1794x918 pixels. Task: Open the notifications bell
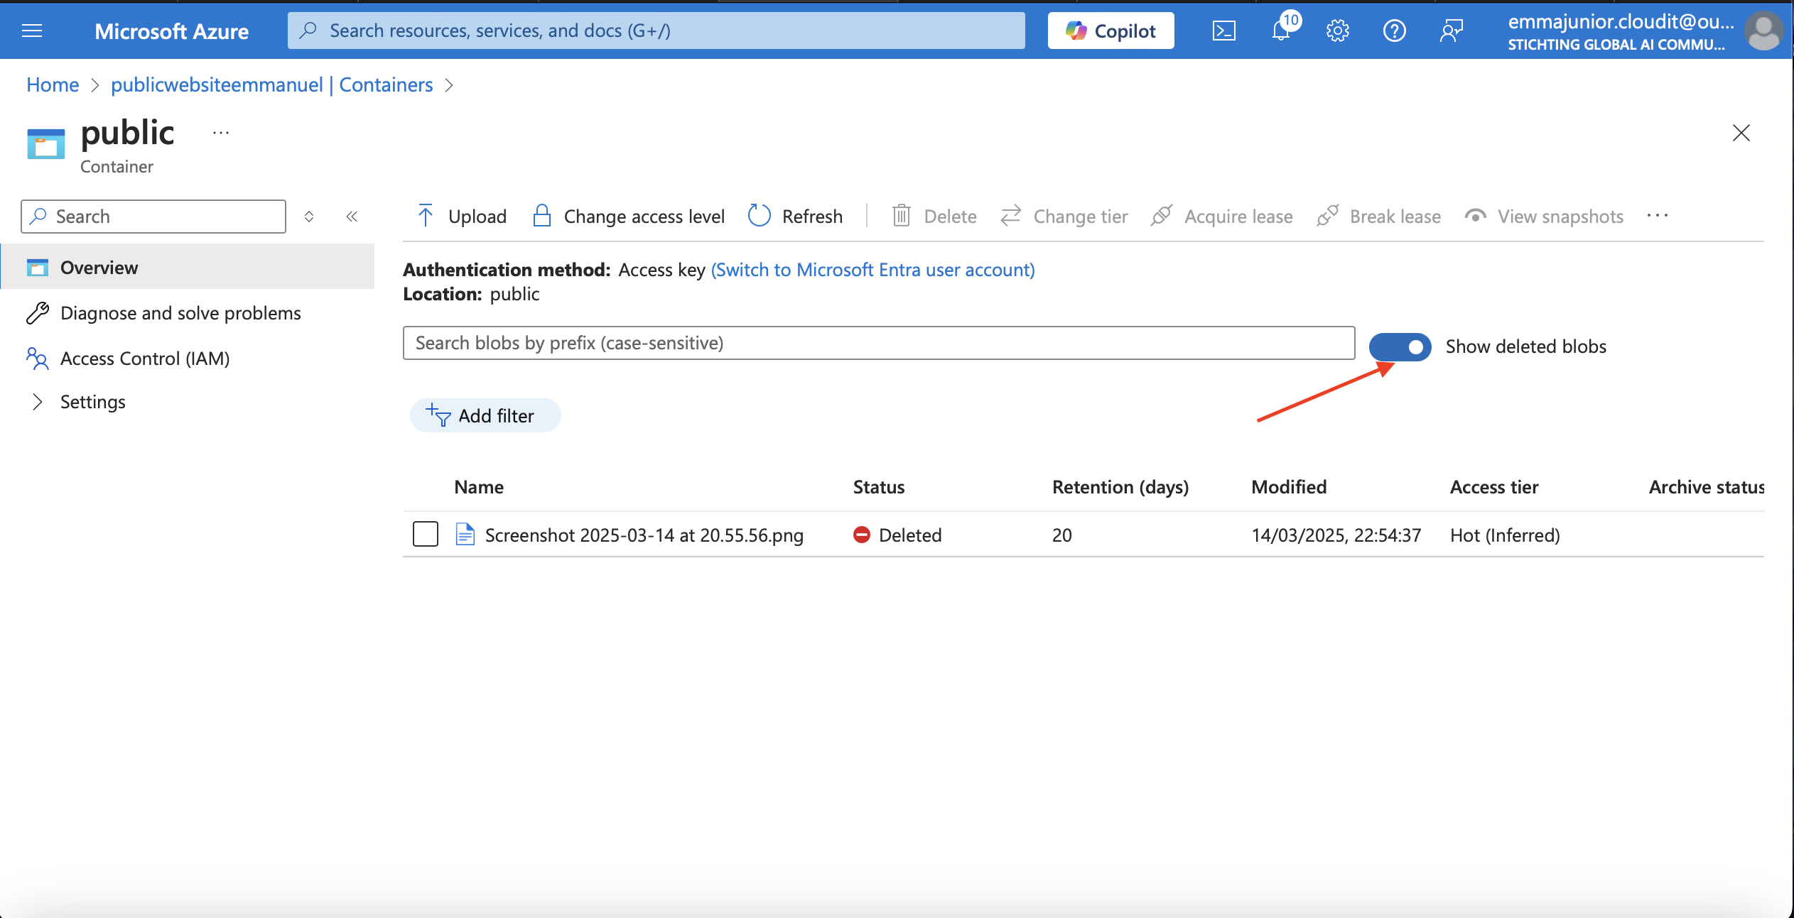[1282, 31]
